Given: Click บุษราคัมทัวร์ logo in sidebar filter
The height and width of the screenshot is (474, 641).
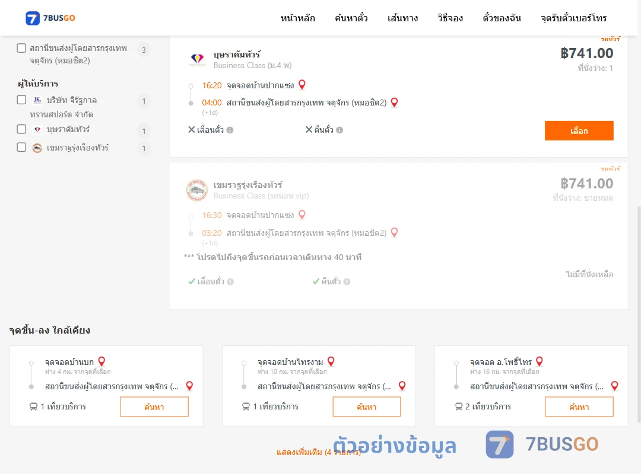Looking at the screenshot, I should pos(37,129).
